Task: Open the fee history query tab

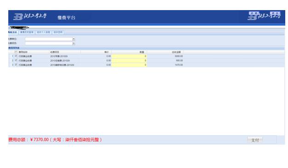Action: coord(27,32)
